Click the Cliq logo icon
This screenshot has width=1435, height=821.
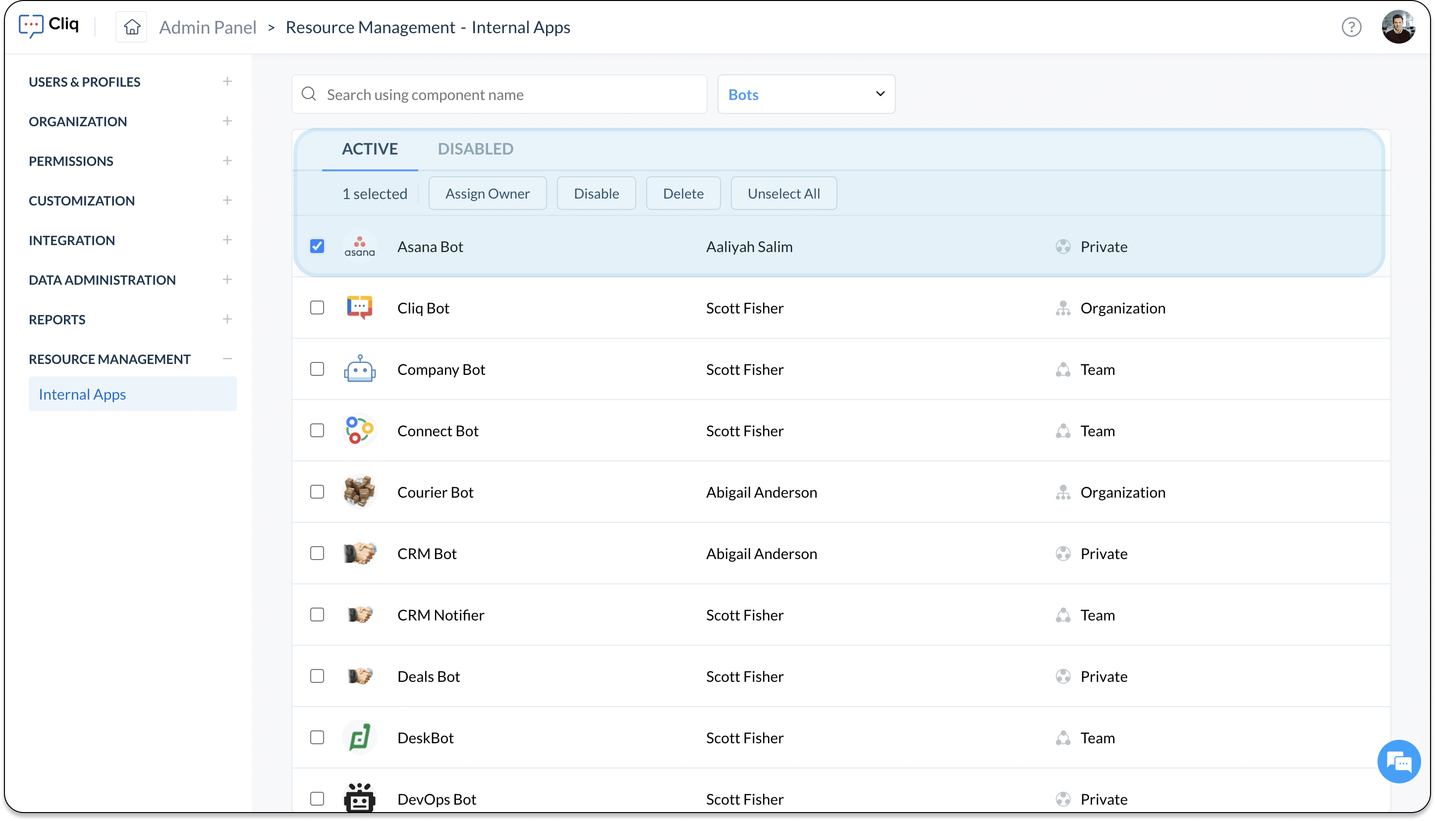click(31, 25)
